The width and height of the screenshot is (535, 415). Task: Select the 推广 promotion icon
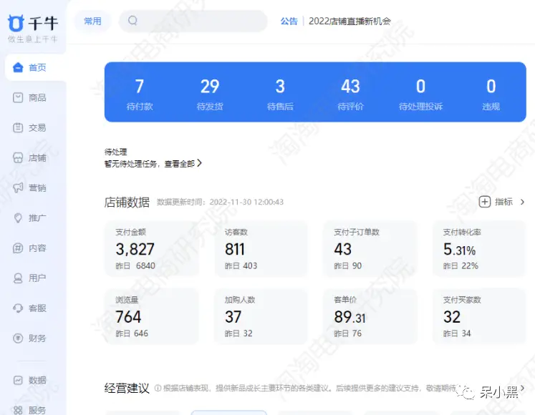click(x=18, y=218)
